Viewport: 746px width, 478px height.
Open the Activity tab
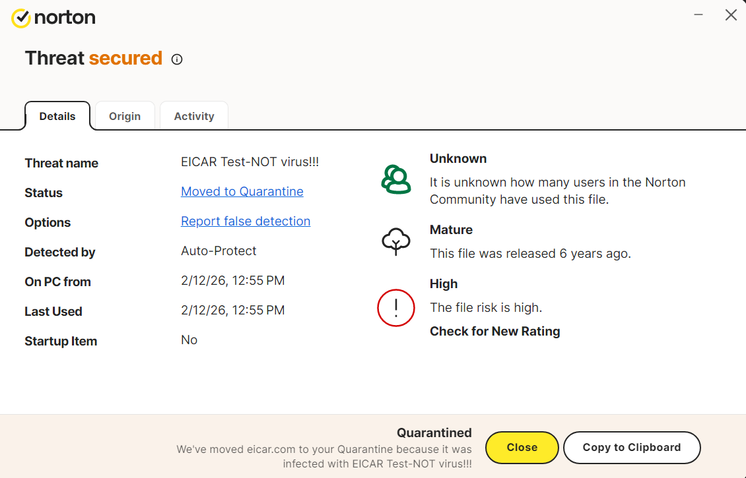tap(193, 115)
